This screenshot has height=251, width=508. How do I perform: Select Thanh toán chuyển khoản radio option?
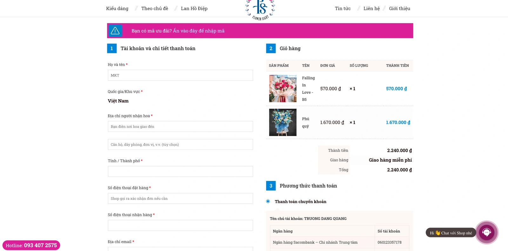(268, 201)
